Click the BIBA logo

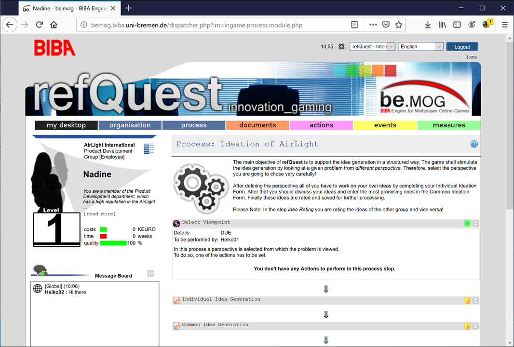point(55,48)
